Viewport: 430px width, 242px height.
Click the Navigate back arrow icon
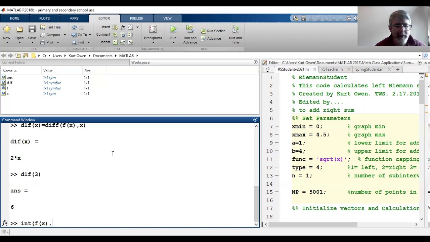(x=74, y=27)
